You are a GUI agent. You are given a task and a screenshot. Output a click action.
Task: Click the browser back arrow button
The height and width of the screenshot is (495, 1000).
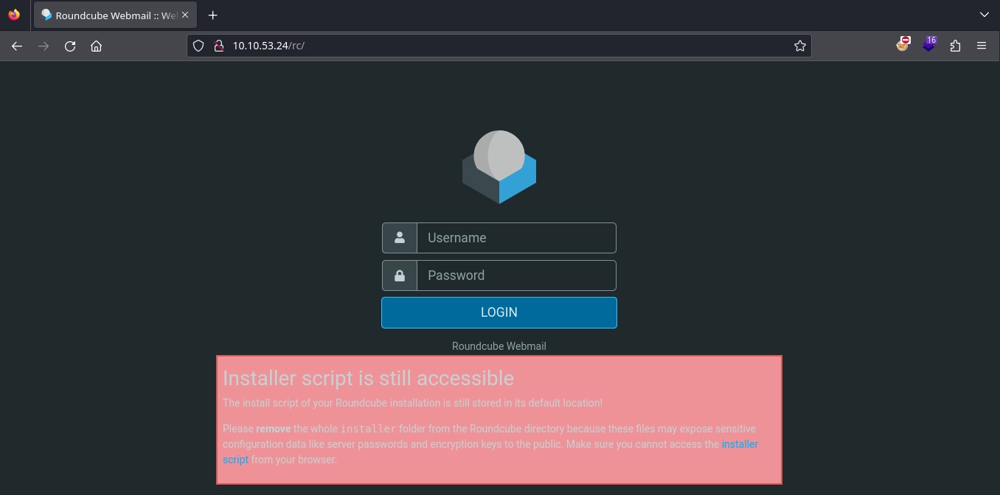[x=17, y=46]
